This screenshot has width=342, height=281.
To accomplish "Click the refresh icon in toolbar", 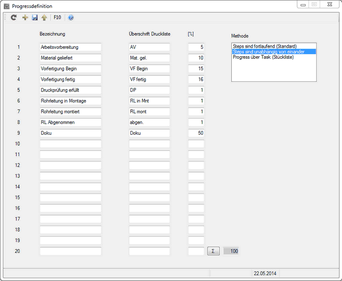I will point(14,18).
